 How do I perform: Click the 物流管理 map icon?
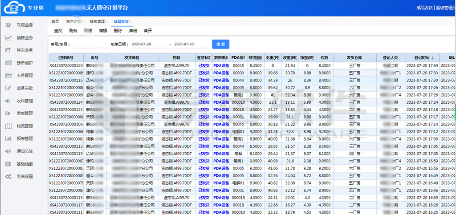tap(8, 126)
